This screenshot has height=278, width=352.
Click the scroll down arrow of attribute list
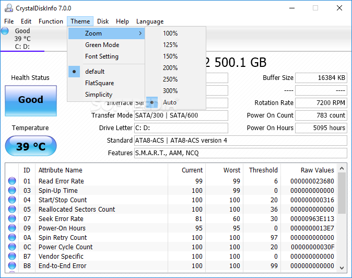point(342,268)
